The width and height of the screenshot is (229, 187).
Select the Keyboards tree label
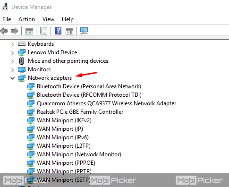pos(41,44)
